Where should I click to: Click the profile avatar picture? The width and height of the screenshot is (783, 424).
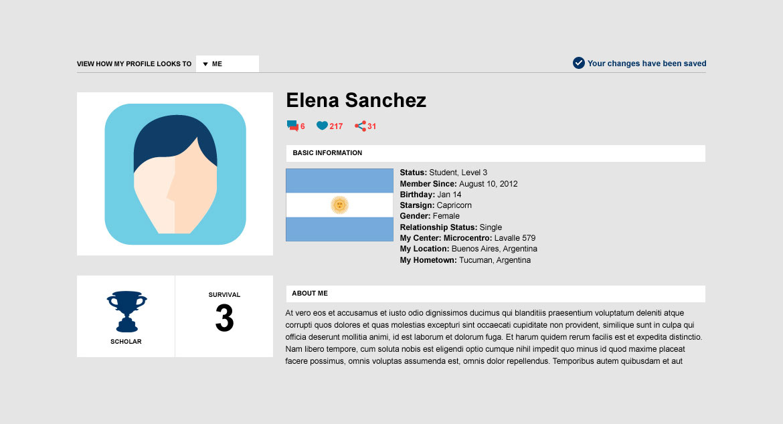click(x=175, y=174)
